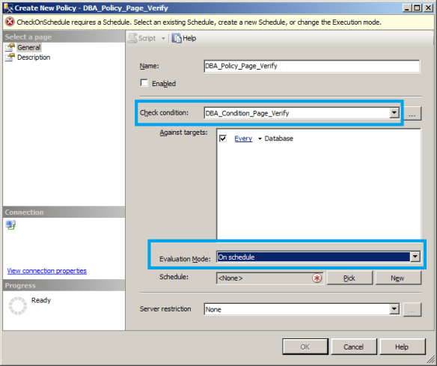Expand the arrow next to Every
Image resolution: width=437 pixels, height=366 pixels.
260,138
